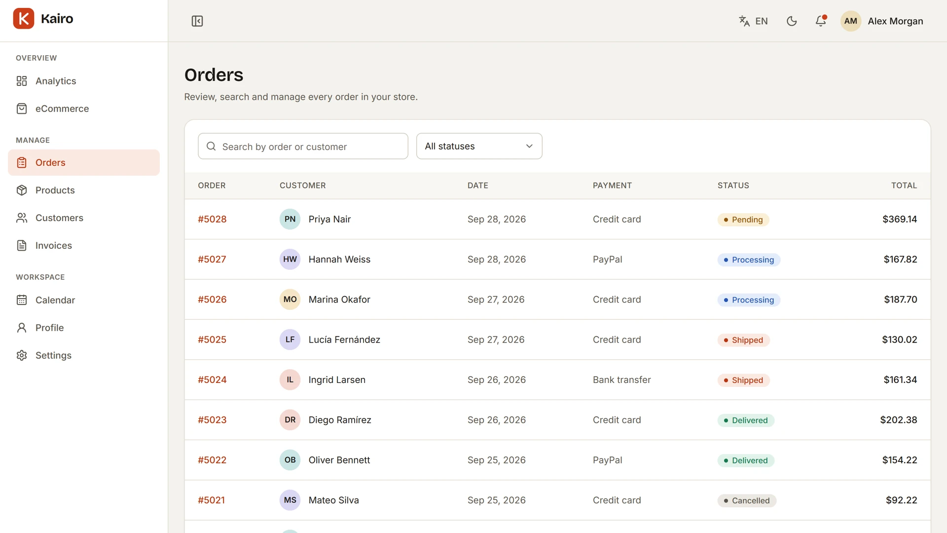Image resolution: width=947 pixels, height=533 pixels.
Task: Click the Products box icon
Action: [22, 190]
